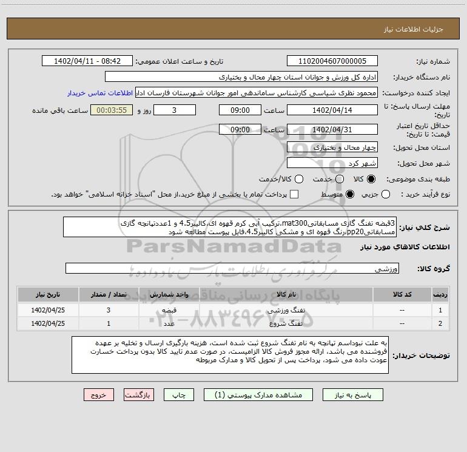Click quantity 1 in تفنگ شروع row
Viewport: 467px width, 452px height.
tap(109, 323)
